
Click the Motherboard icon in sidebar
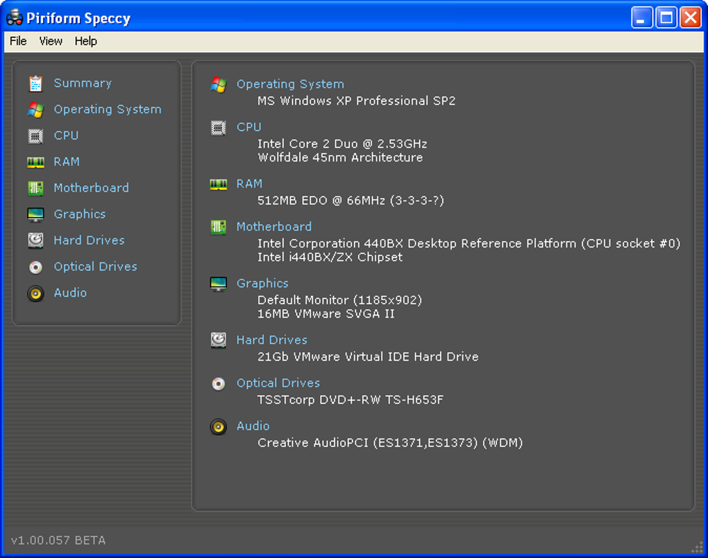(x=35, y=188)
